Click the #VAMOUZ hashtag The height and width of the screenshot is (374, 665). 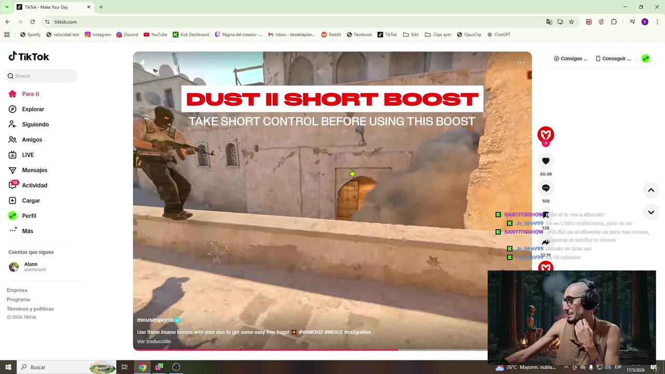click(310, 332)
